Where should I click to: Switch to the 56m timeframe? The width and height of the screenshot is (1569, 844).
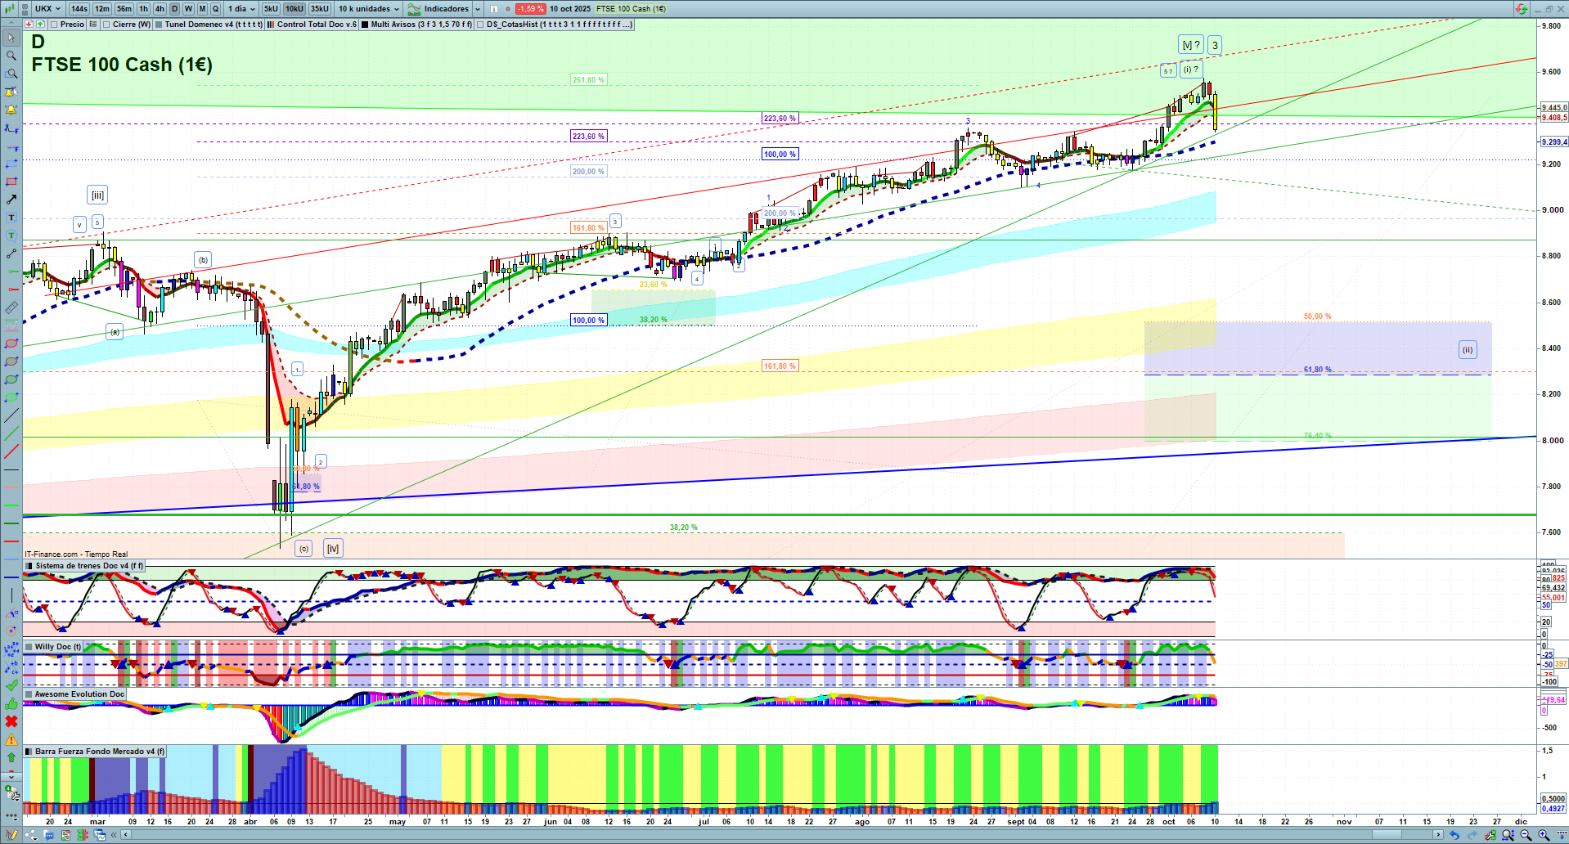tap(124, 9)
